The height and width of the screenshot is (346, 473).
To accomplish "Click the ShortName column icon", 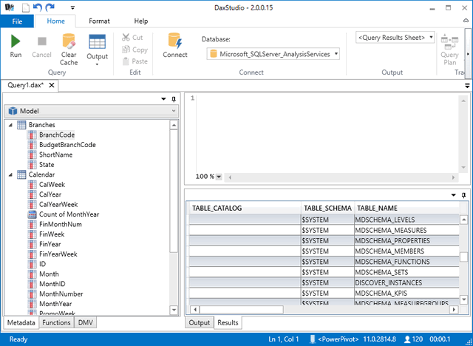I will [x=33, y=155].
